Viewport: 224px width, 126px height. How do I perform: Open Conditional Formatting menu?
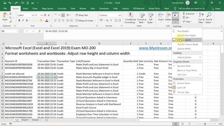coord(130,18)
